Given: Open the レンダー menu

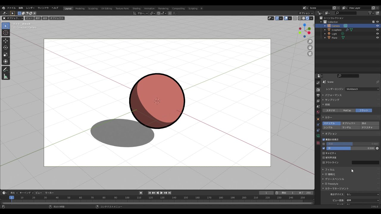Looking at the screenshot, I should tap(30, 8).
